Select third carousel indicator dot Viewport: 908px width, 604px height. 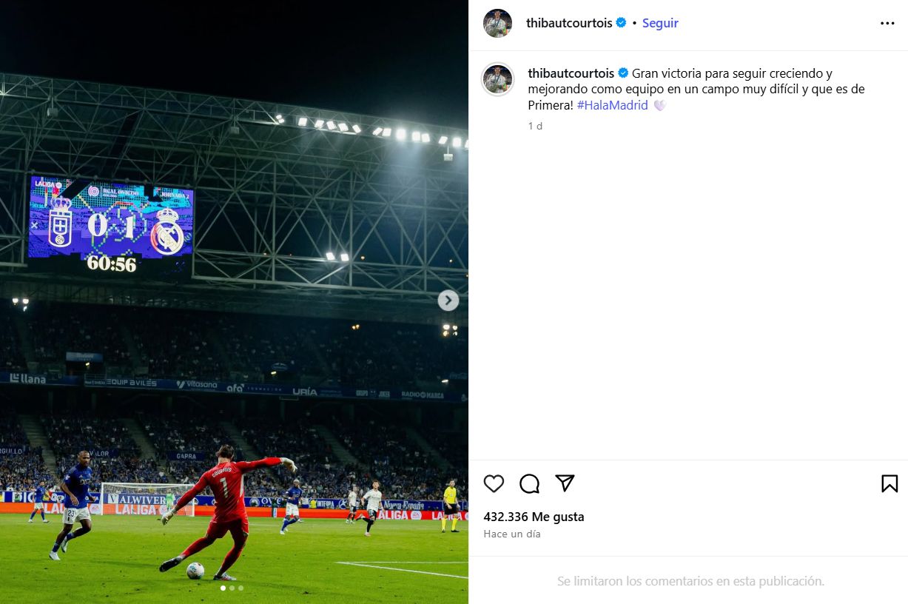(241, 588)
